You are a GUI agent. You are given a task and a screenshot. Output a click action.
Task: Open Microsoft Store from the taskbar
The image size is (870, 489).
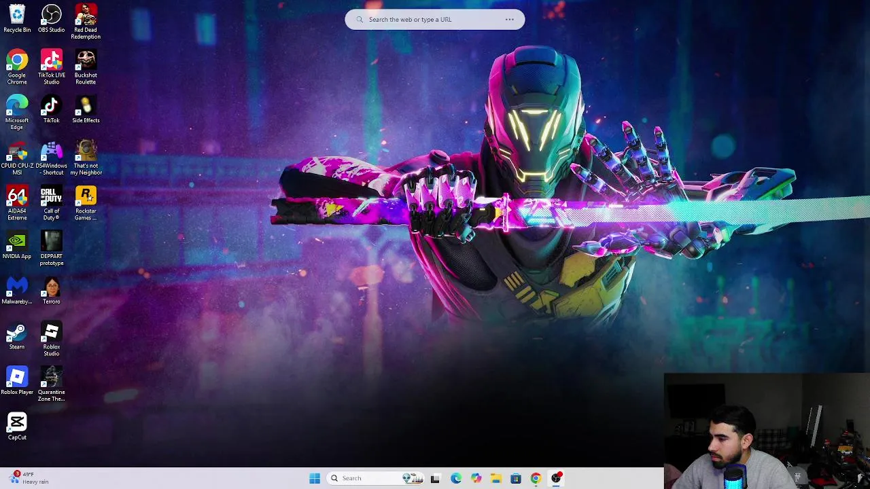click(x=516, y=478)
